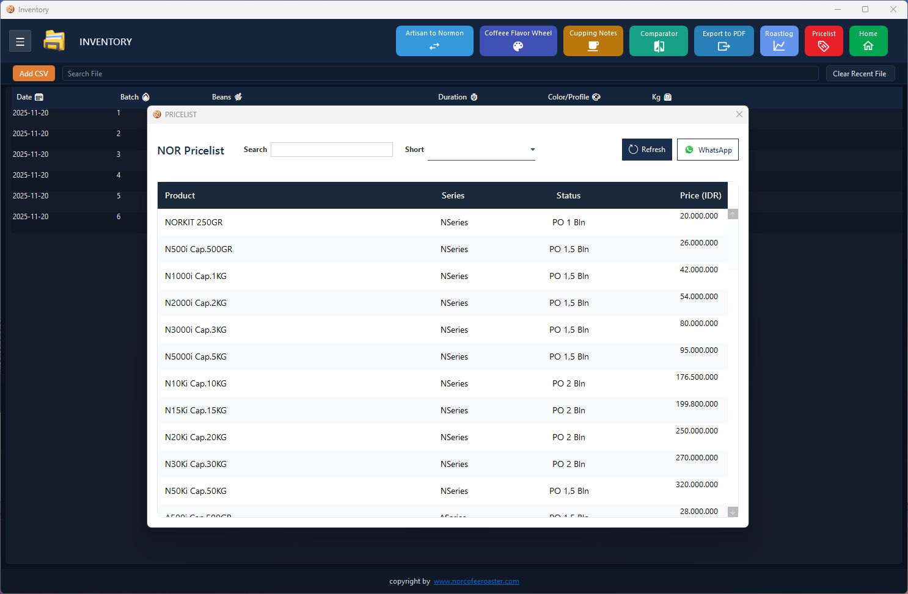Open the norcofeeroaster.com copyright link
Viewport: 908px width, 594px height.
(476, 581)
